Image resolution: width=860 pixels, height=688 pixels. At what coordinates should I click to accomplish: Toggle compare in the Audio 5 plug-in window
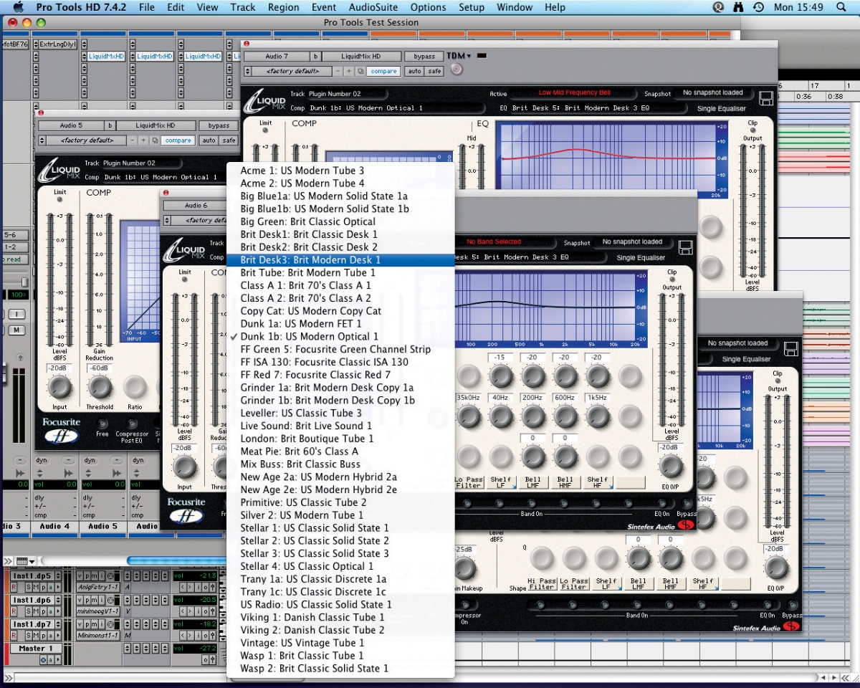tap(178, 140)
